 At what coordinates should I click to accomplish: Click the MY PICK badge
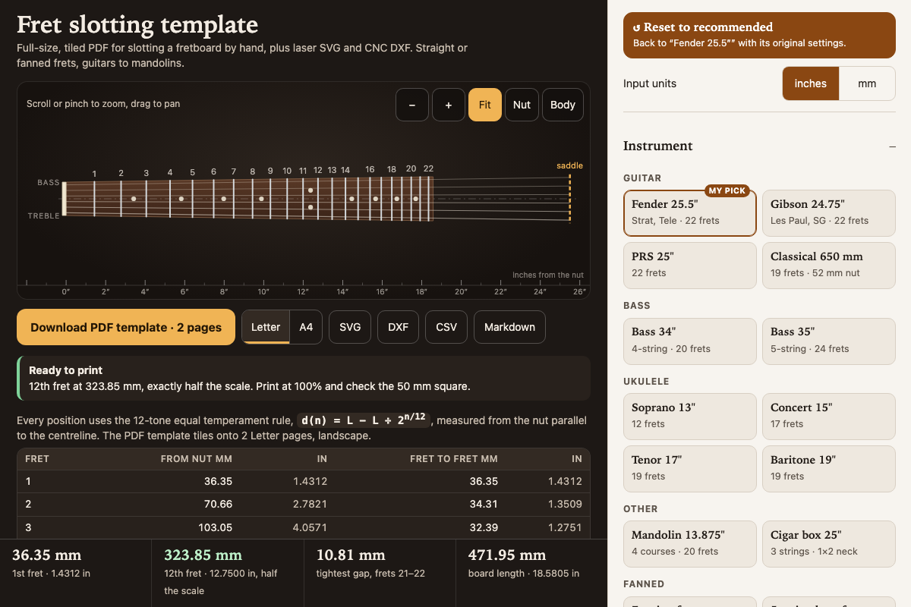[727, 190]
